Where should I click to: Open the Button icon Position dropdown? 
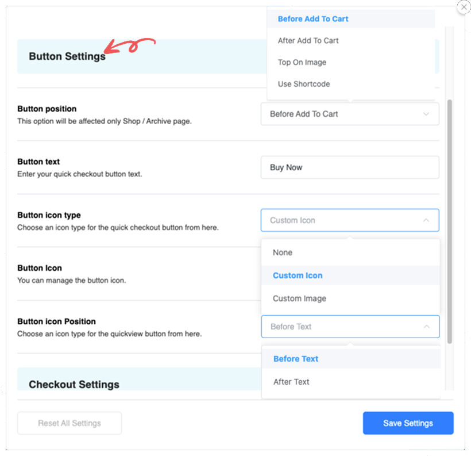tap(350, 326)
